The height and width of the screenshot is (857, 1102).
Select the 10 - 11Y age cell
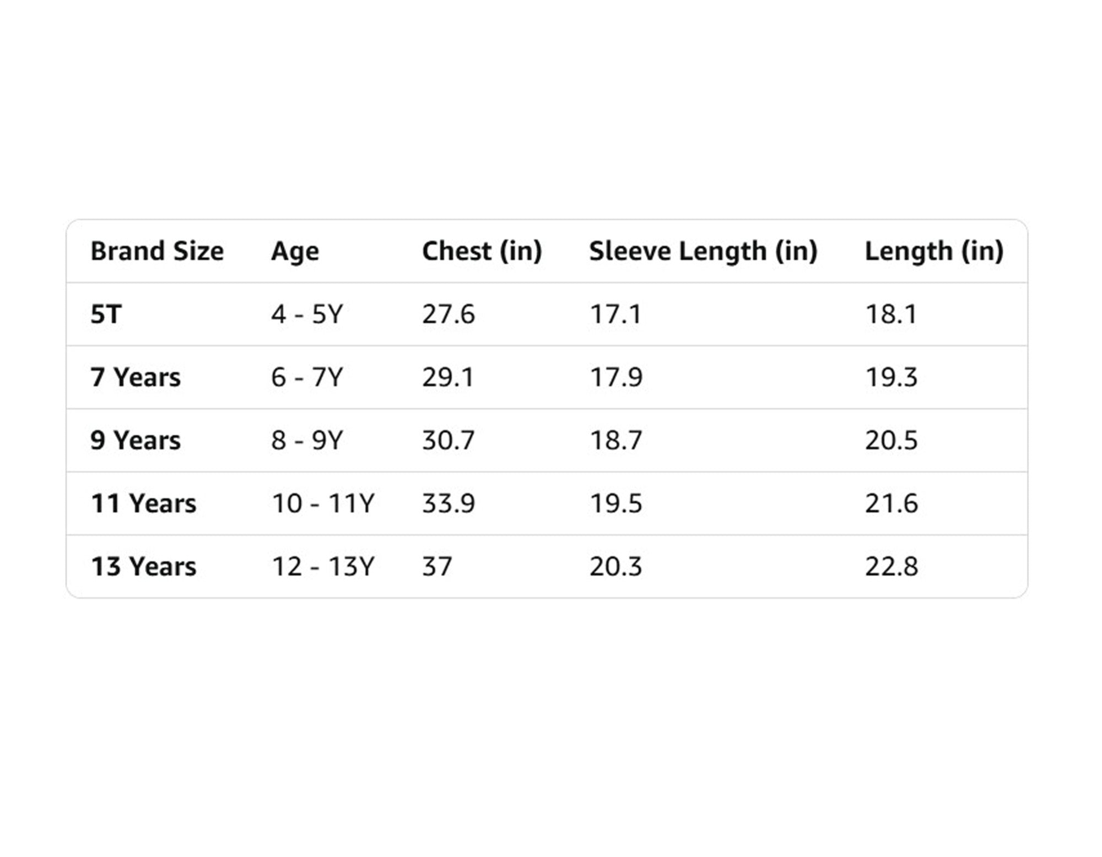point(323,503)
